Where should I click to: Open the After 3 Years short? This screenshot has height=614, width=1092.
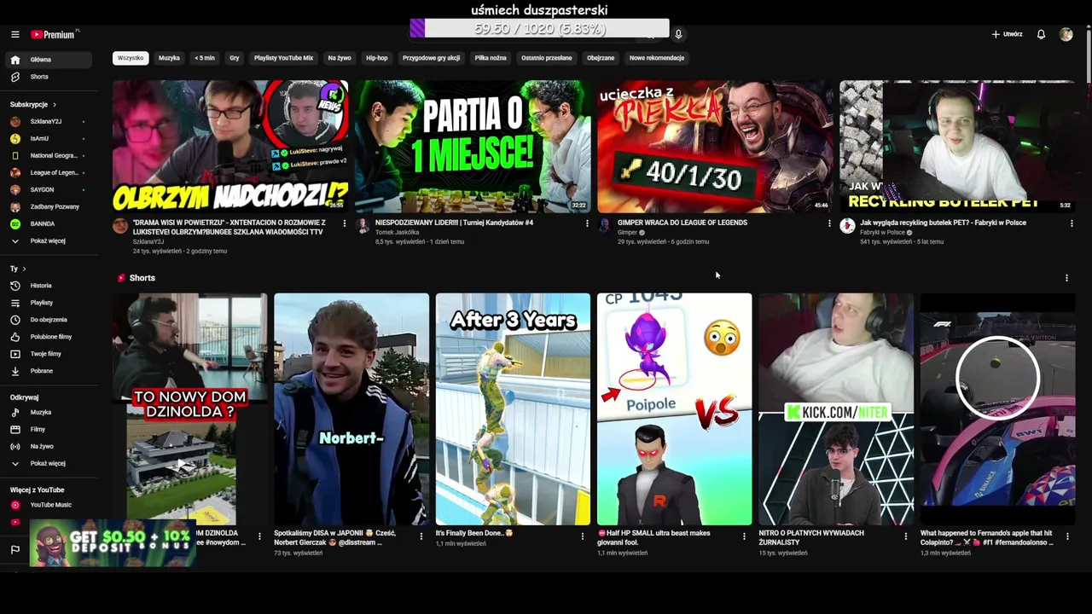click(x=513, y=409)
